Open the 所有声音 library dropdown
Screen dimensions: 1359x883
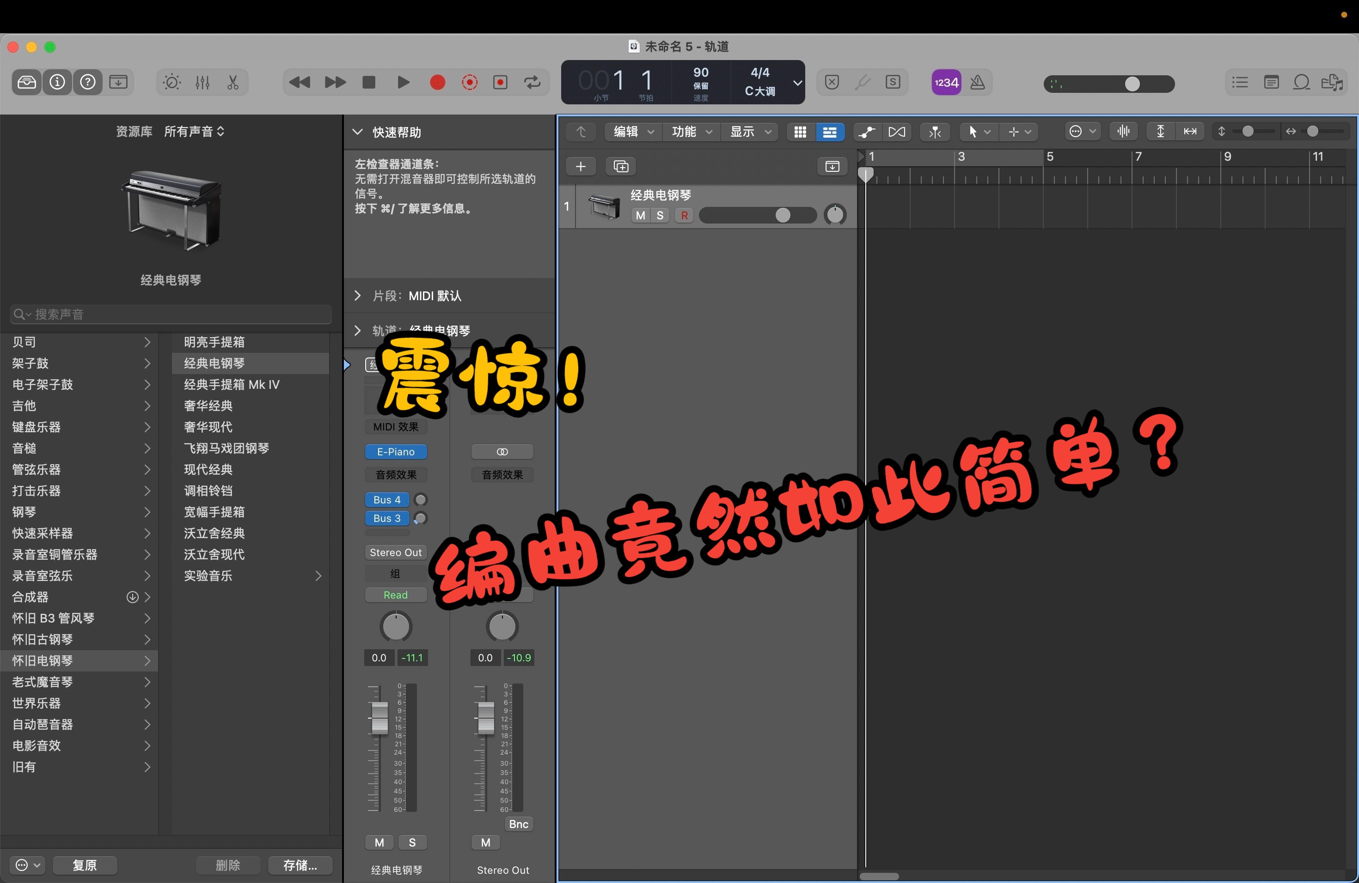(194, 132)
